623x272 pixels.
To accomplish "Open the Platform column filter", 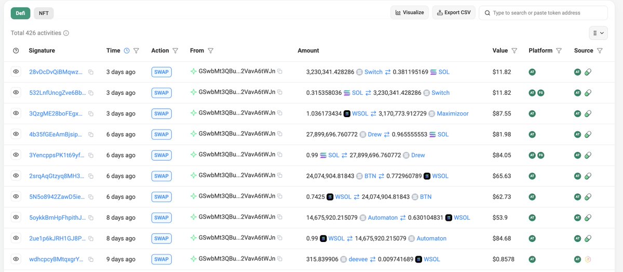I will [559, 51].
